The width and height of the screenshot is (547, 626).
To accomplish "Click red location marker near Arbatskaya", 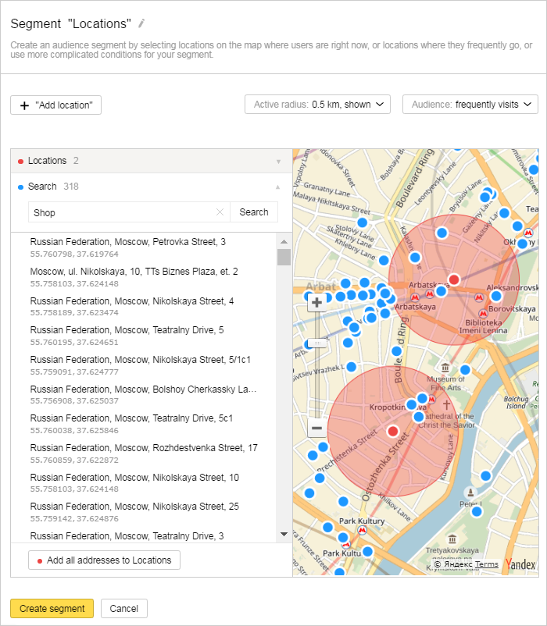I will (x=454, y=279).
